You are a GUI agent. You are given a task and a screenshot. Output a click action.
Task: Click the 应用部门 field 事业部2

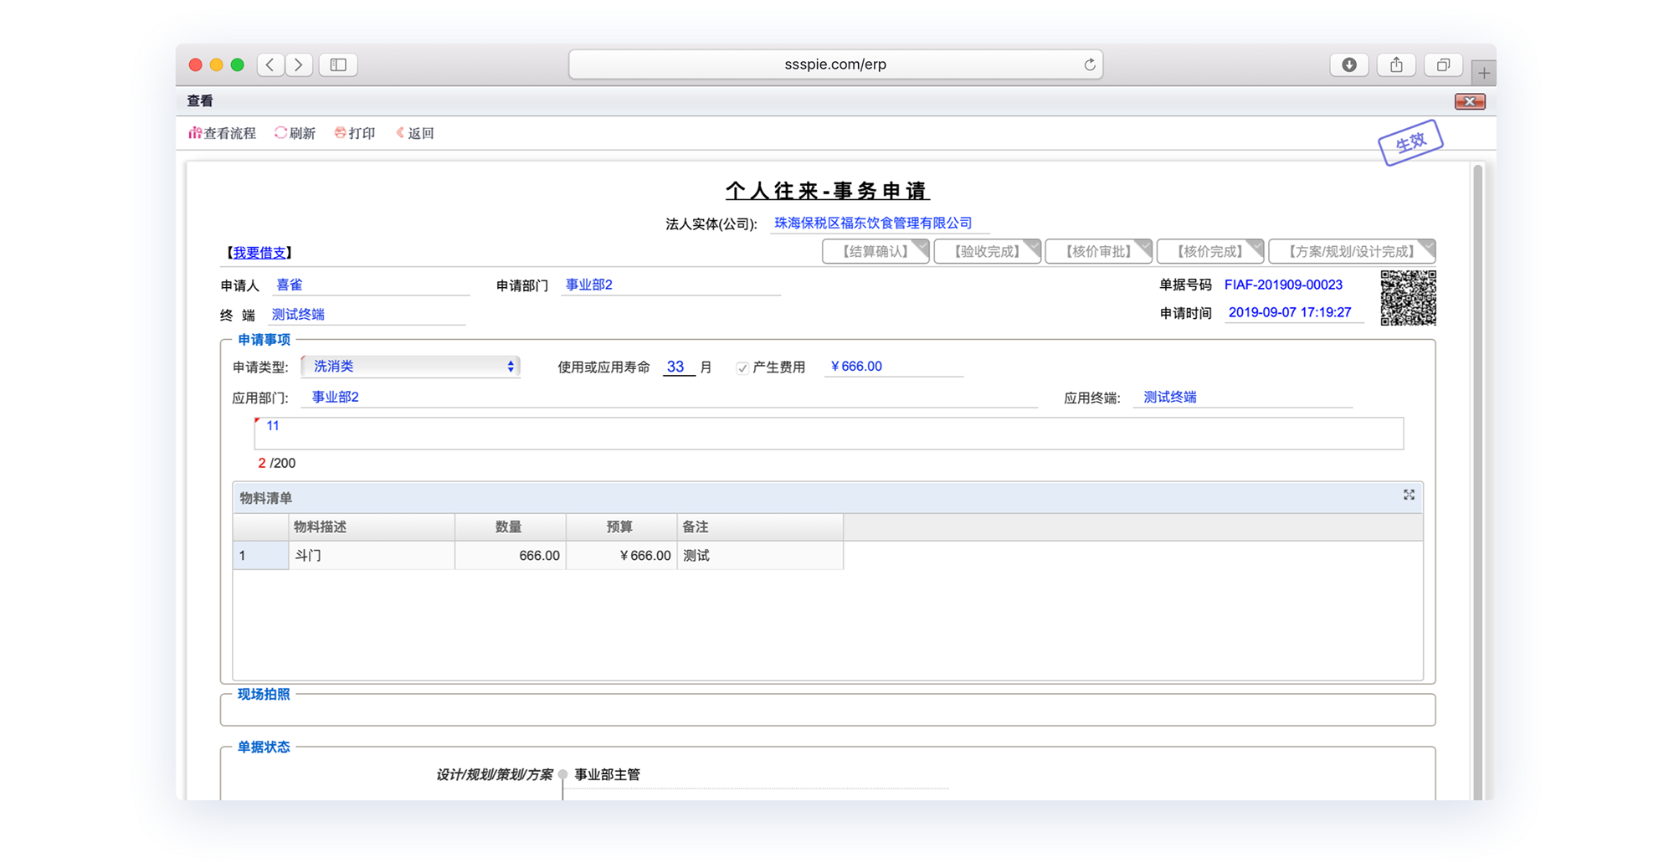click(x=669, y=398)
